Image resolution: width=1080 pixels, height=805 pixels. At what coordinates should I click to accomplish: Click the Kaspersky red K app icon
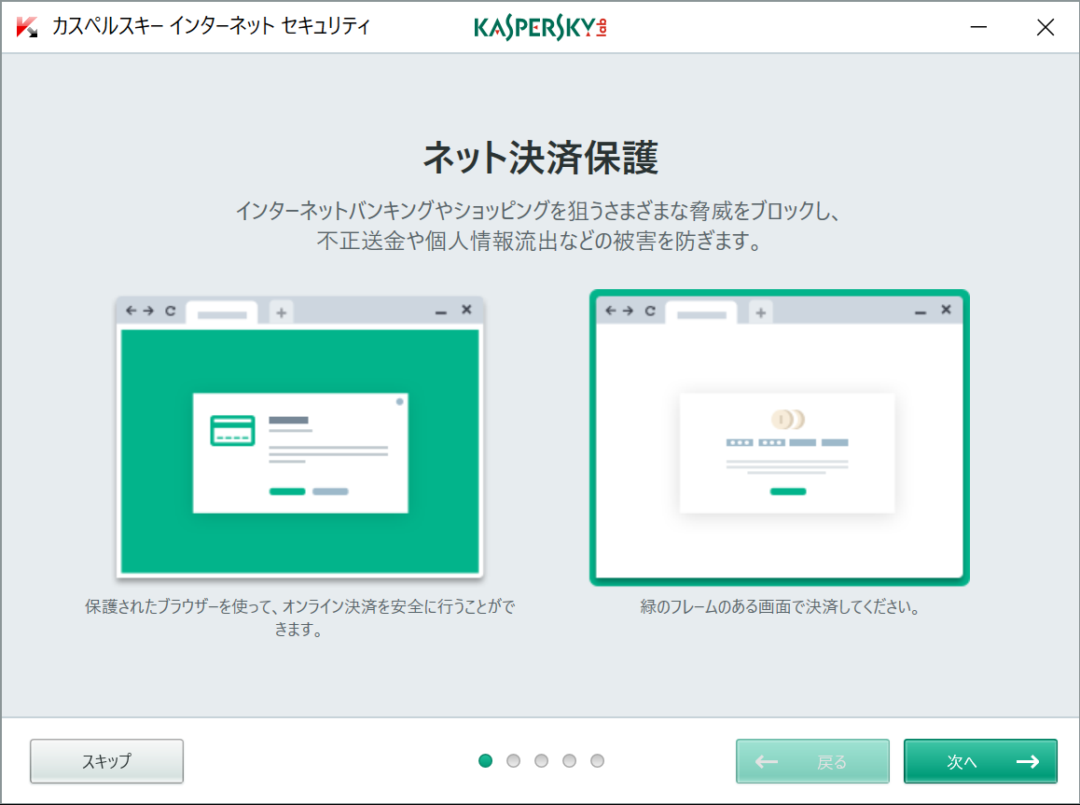tap(27, 27)
